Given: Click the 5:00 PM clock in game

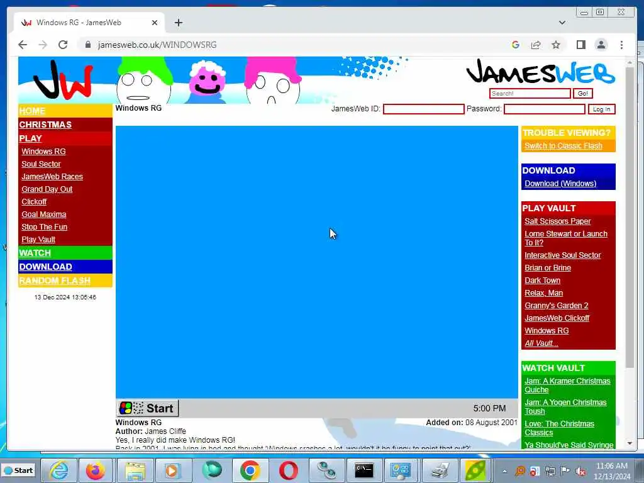Looking at the screenshot, I should (489, 409).
